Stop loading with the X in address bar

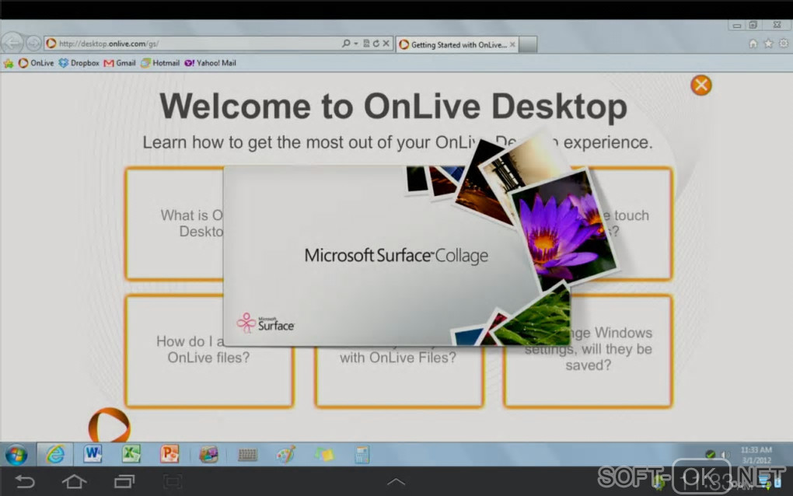click(x=386, y=44)
